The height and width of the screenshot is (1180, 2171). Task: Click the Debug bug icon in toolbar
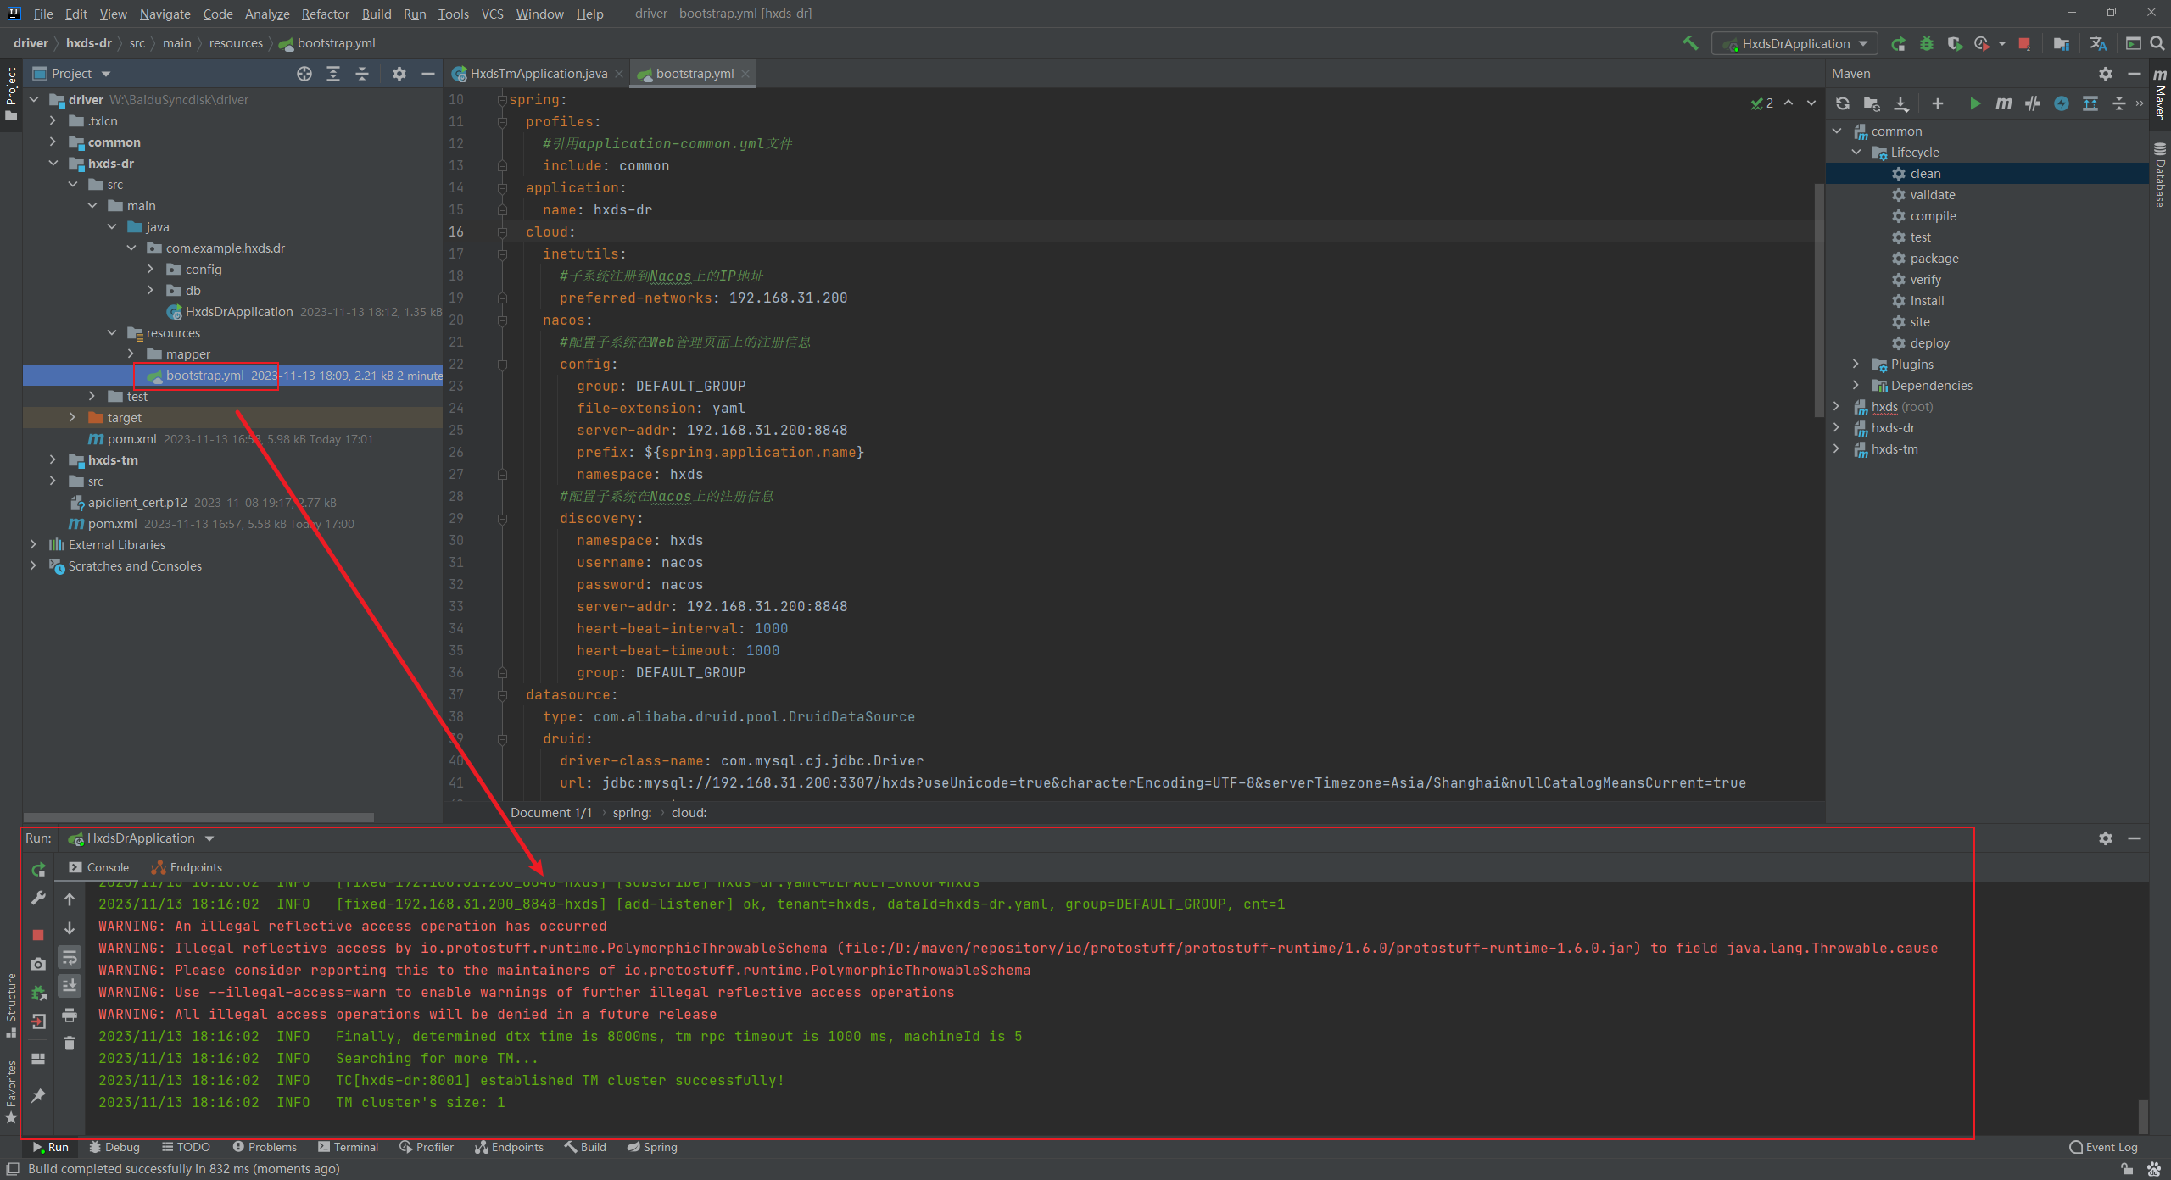(x=1927, y=43)
